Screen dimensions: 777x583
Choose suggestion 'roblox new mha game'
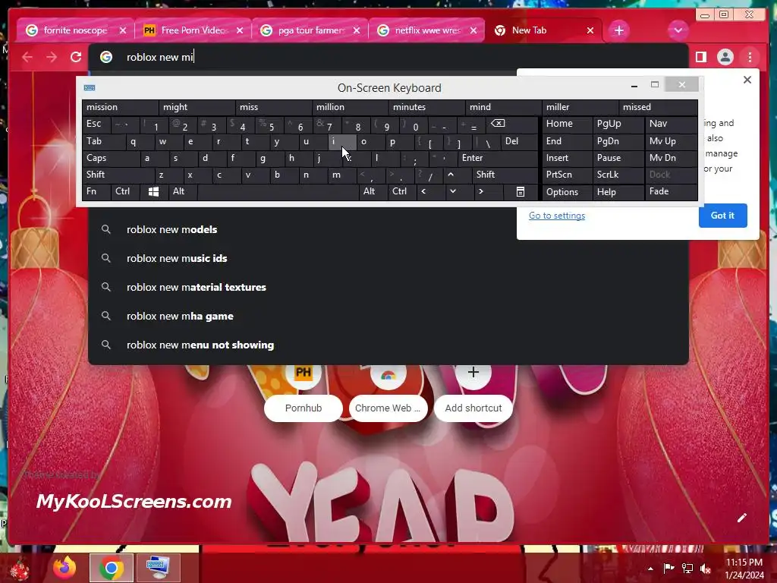point(388,317)
